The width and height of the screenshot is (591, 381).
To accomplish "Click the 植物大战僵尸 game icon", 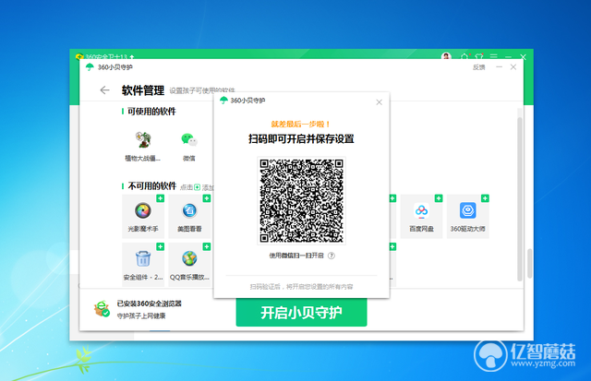I will [x=143, y=139].
